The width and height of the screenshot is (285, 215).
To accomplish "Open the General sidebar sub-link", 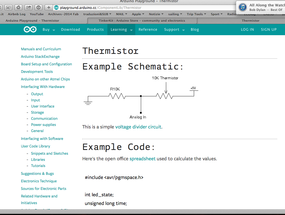I will pyautogui.click(x=37, y=131).
